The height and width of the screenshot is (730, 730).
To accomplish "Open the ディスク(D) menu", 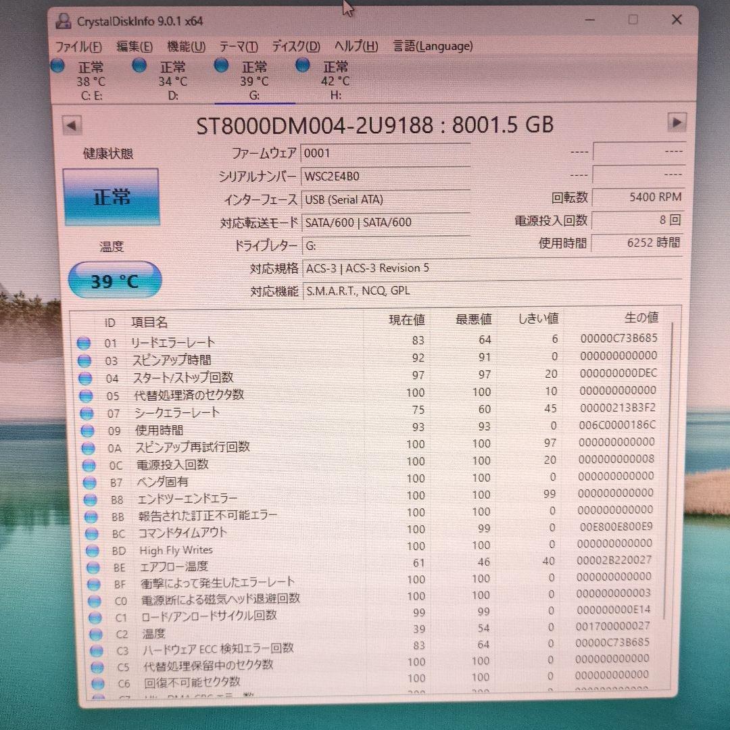I will coord(296,47).
